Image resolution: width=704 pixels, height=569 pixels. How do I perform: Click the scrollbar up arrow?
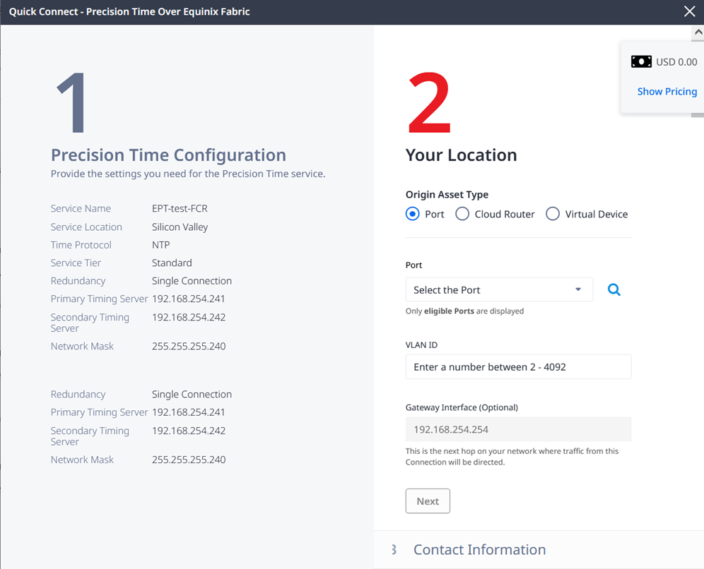(x=698, y=32)
